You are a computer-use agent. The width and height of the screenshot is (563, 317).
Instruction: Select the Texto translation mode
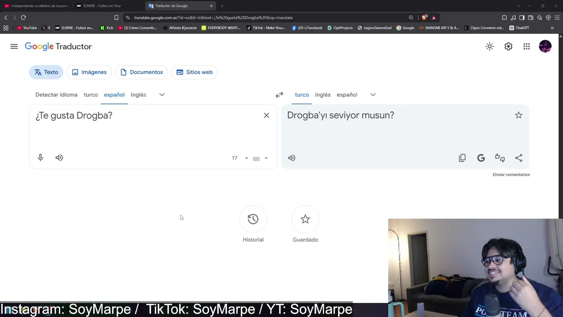tap(46, 72)
